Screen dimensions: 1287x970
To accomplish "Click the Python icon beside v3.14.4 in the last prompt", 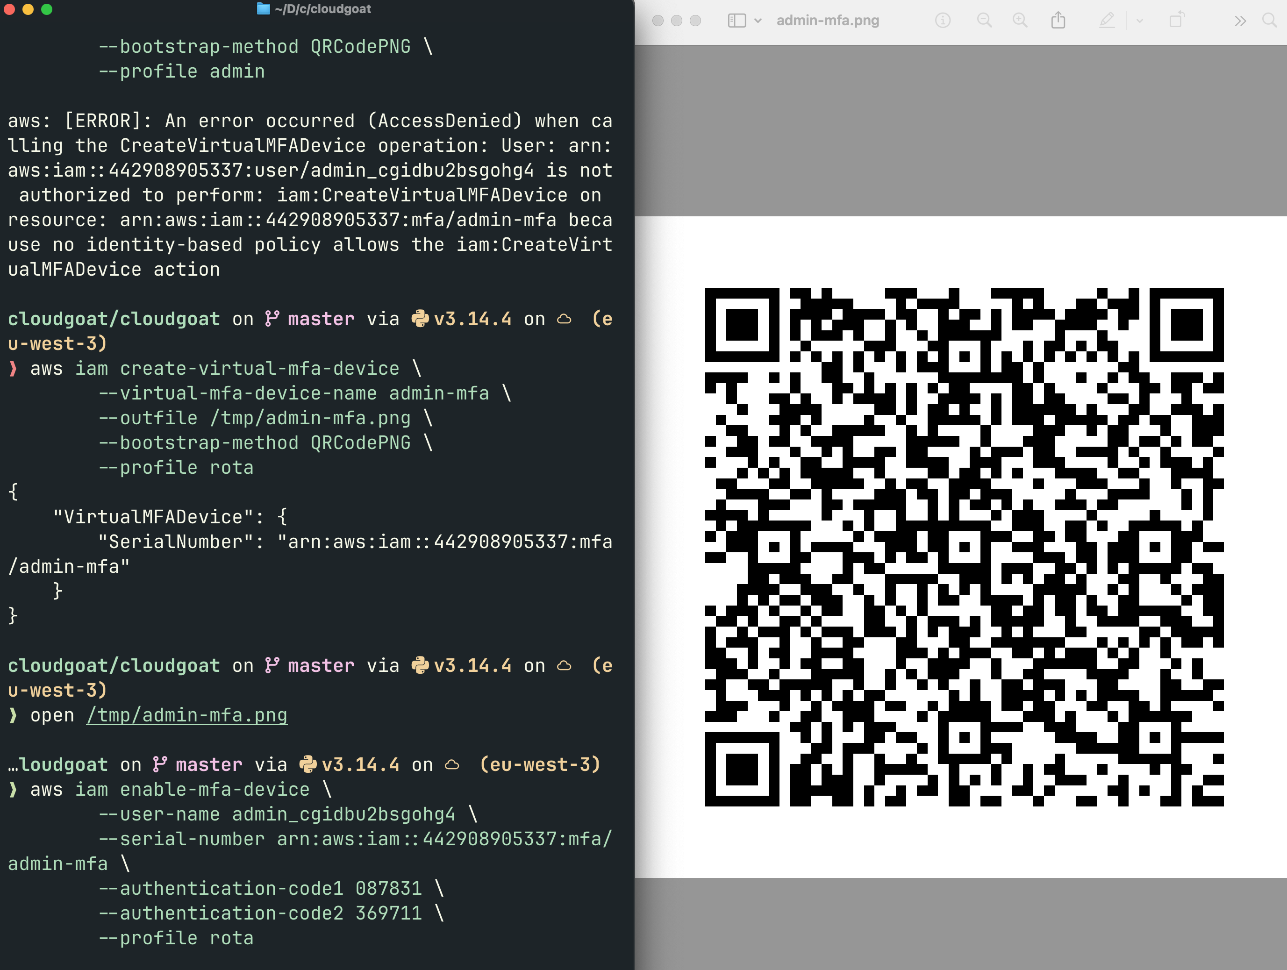I will tap(308, 764).
